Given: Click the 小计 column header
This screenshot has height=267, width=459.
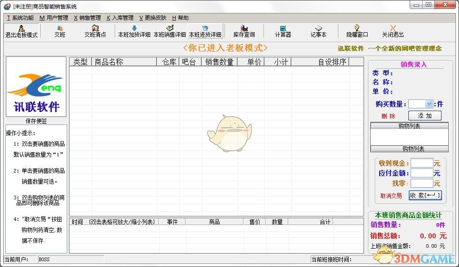Looking at the screenshot, I should tap(278, 62).
